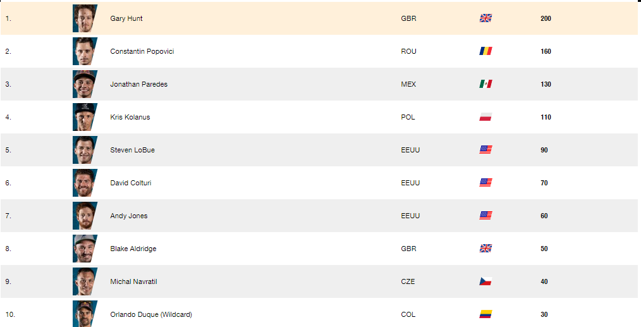
Task: Open the Constantin Popovici athlete name
Action: (142, 51)
